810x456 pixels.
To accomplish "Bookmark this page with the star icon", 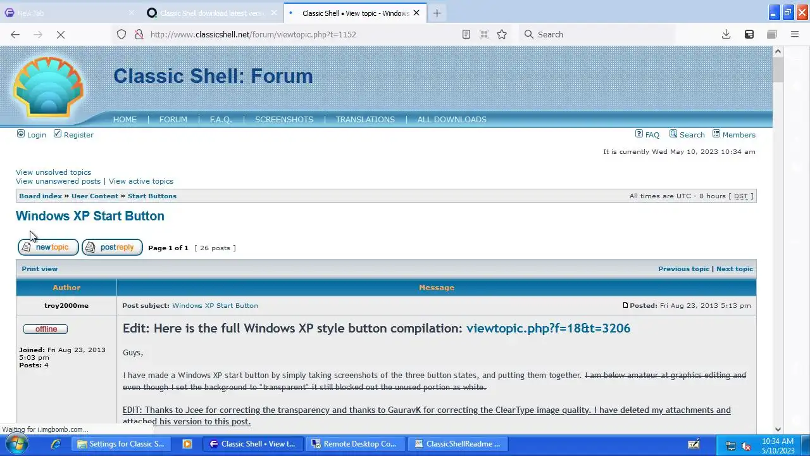I will (x=502, y=34).
